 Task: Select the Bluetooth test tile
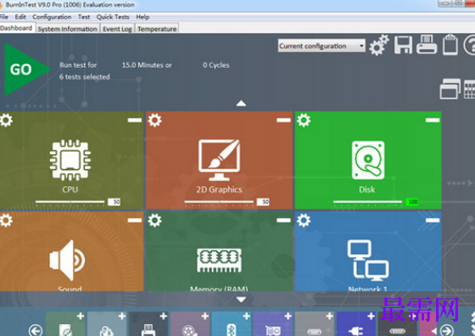click(x=232, y=324)
